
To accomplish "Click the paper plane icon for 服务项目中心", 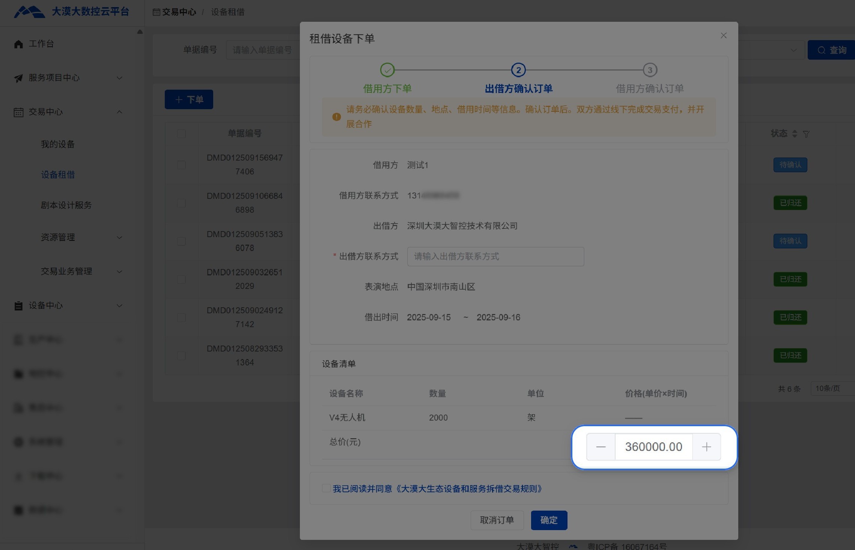I will 18,78.
